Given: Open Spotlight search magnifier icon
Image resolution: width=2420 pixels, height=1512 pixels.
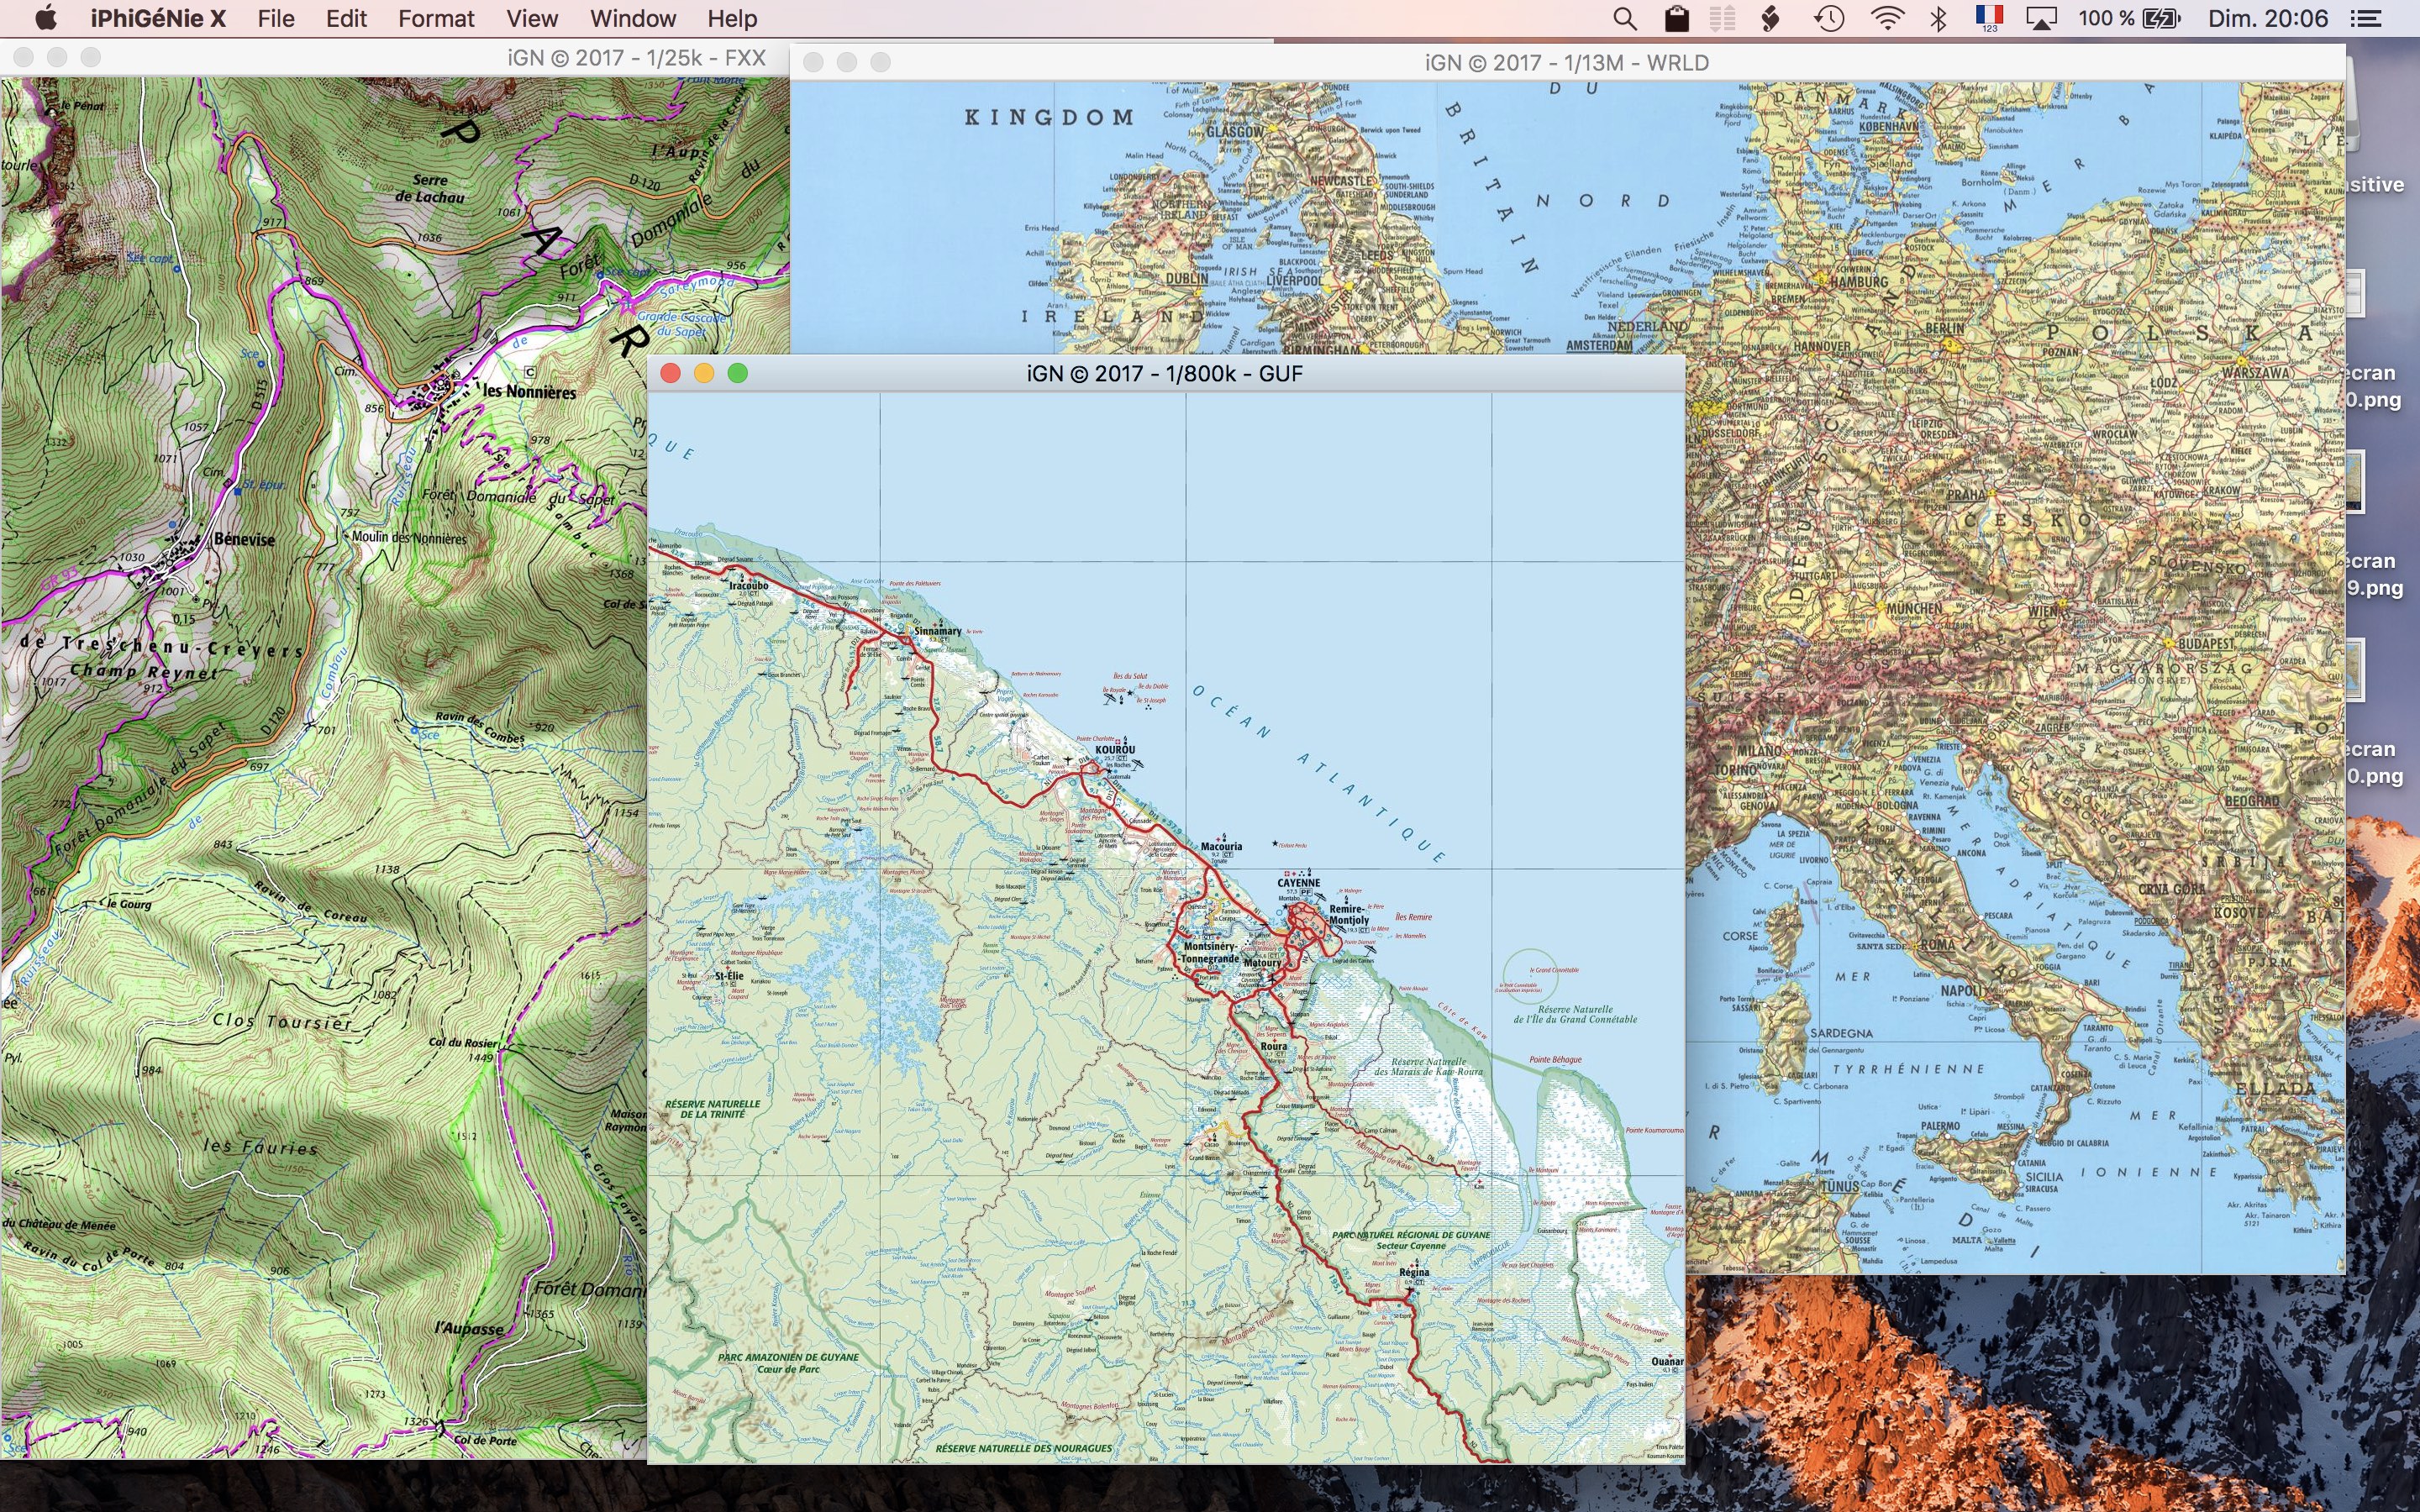Looking at the screenshot, I should [1625, 18].
